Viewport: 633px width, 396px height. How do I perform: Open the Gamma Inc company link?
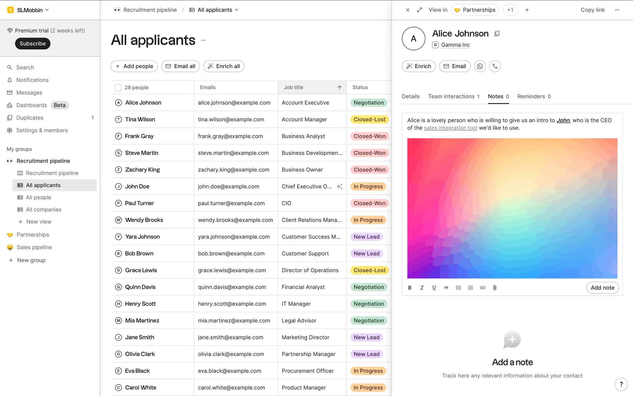tap(455, 45)
